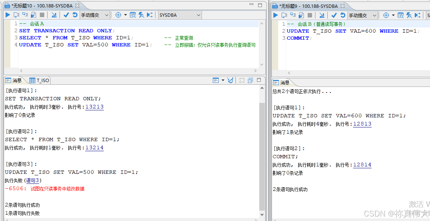Click the calendar search icon in 无标题10 toolbar
Screen dimensions: 430x221
coord(133,15)
